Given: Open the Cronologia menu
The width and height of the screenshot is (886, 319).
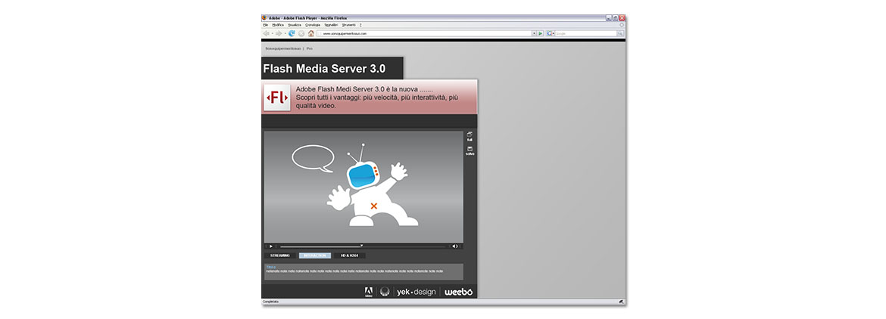Looking at the screenshot, I should 313,25.
